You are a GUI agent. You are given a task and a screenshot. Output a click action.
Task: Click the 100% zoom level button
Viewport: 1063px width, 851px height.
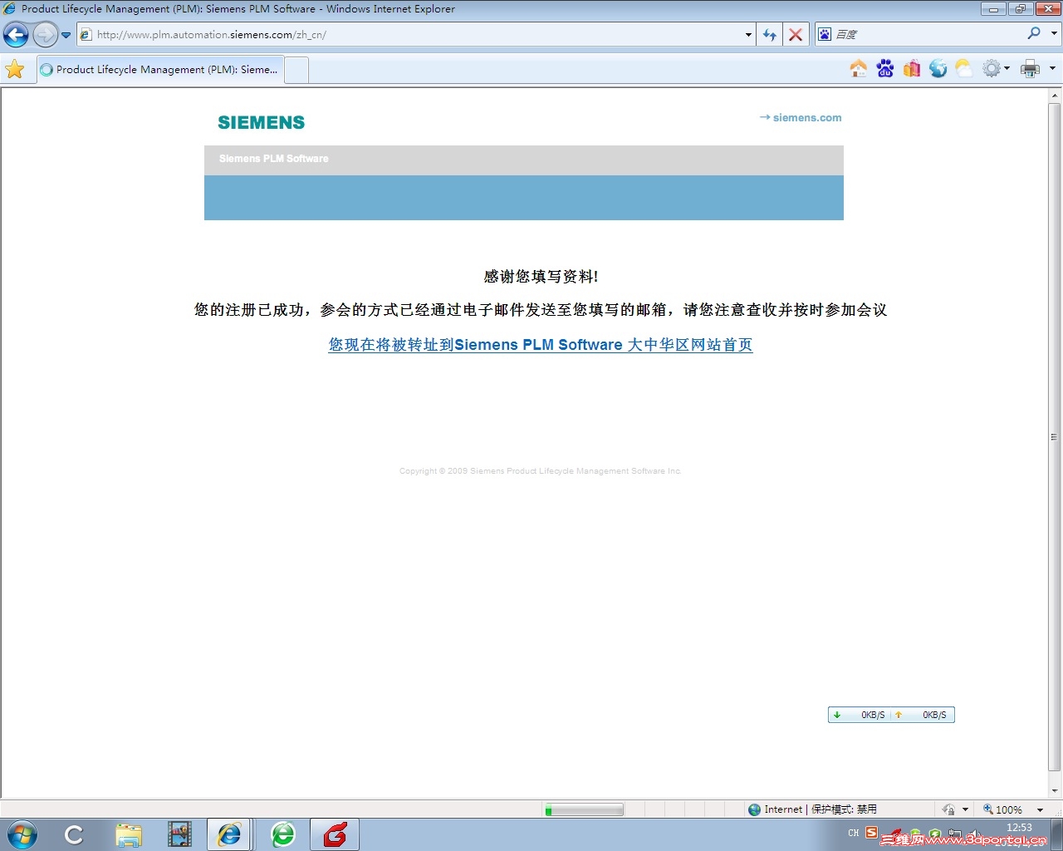click(1002, 809)
